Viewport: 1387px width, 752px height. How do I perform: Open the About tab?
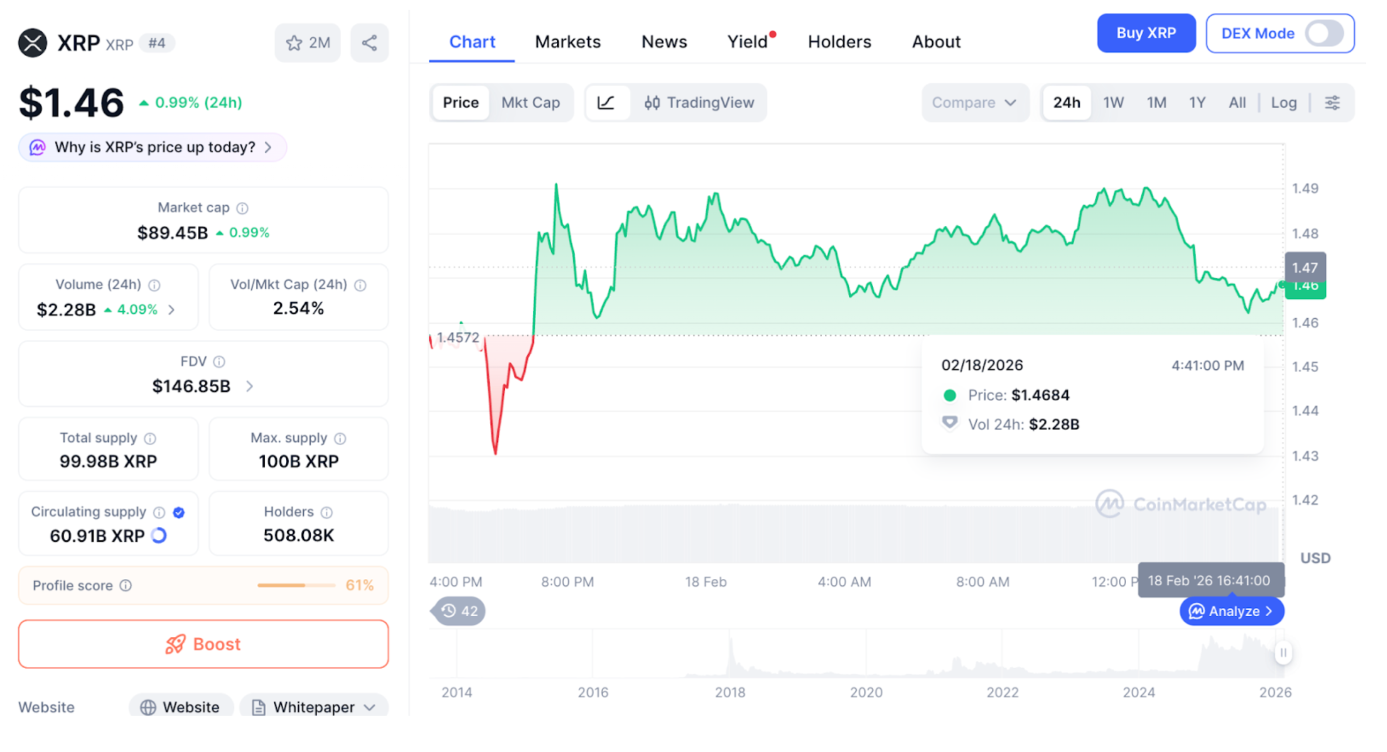[x=936, y=42]
